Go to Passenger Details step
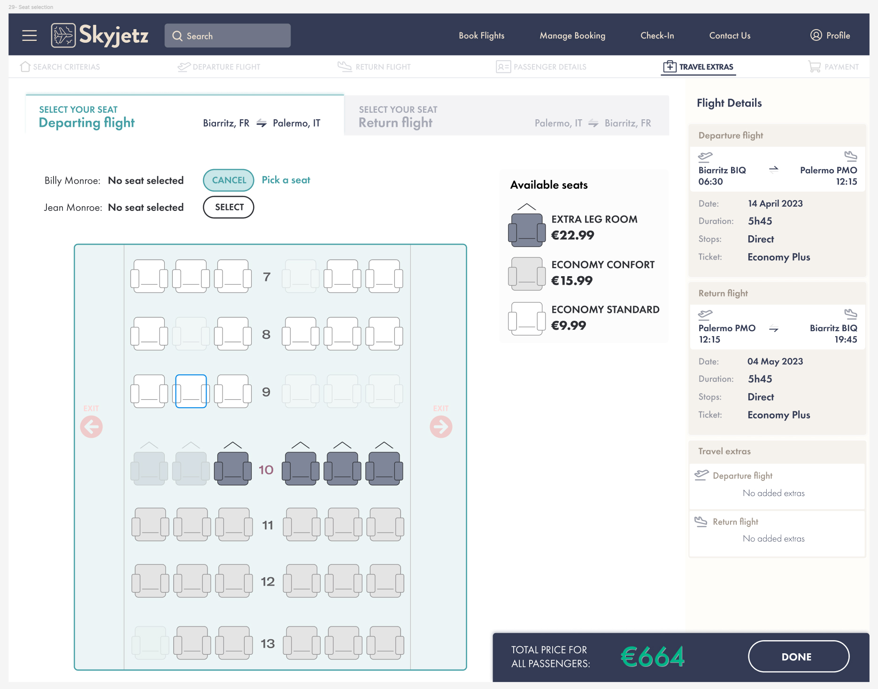Viewport: 878px width, 689px height. (x=541, y=67)
